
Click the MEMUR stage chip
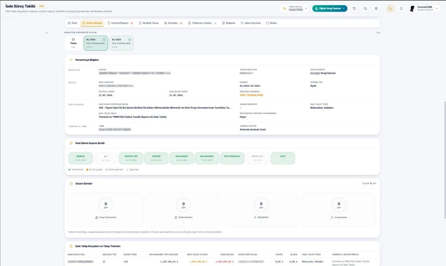pyautogui.click(x=80, y=158)
